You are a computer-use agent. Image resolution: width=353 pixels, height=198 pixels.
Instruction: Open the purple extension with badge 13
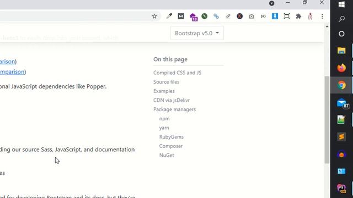pyautogui.click(x=193, y=17)
